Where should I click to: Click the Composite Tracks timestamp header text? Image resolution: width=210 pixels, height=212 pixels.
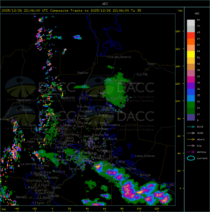click(x=71, y=11)
